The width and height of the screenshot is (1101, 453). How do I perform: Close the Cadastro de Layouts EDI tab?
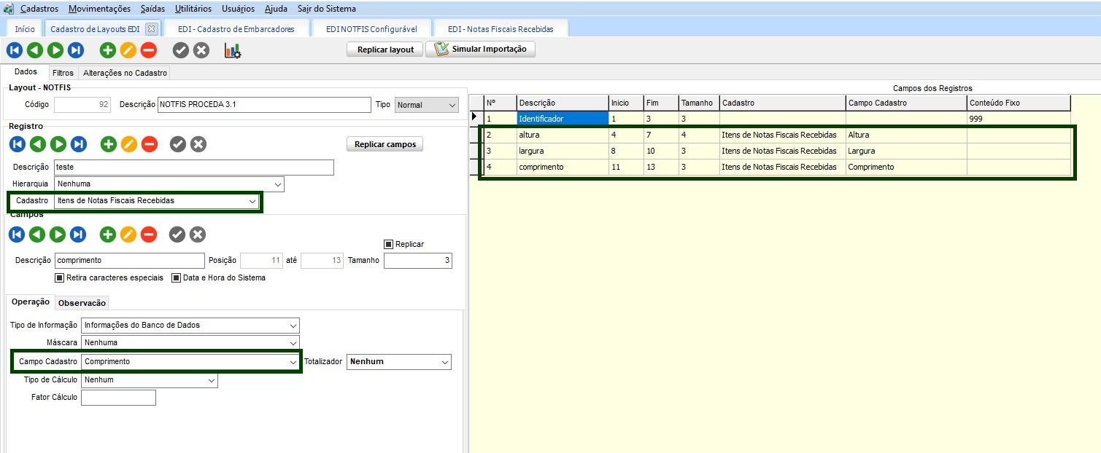coord(151,29)
